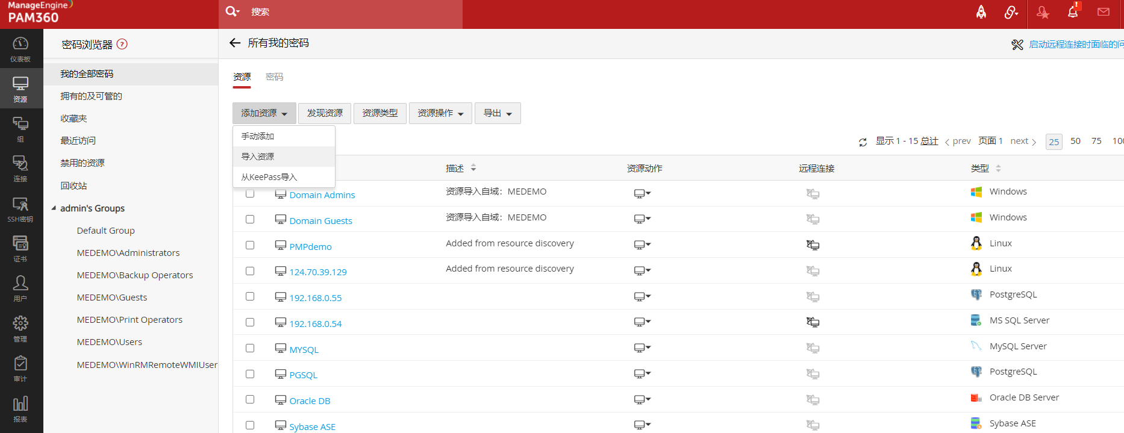
Task: Expand the 资源操作 dropdown
Action: tap(440, 113)
